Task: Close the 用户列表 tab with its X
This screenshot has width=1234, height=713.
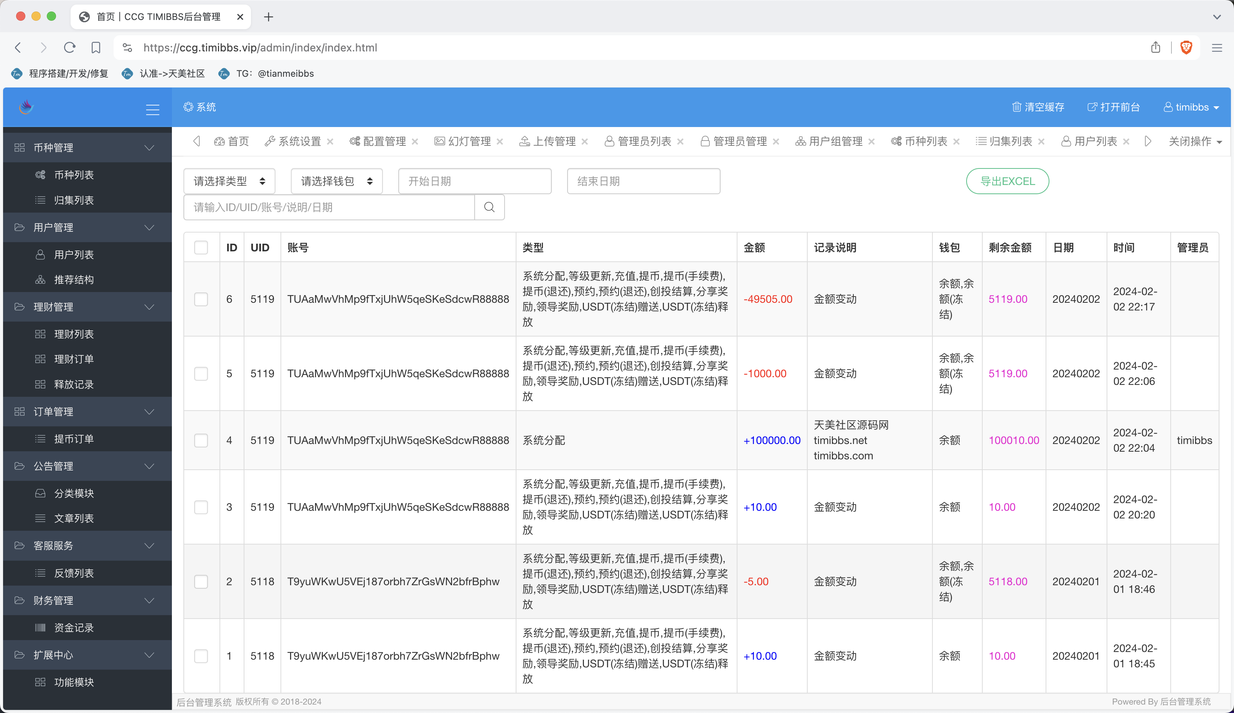Action: click(1126, 142)
